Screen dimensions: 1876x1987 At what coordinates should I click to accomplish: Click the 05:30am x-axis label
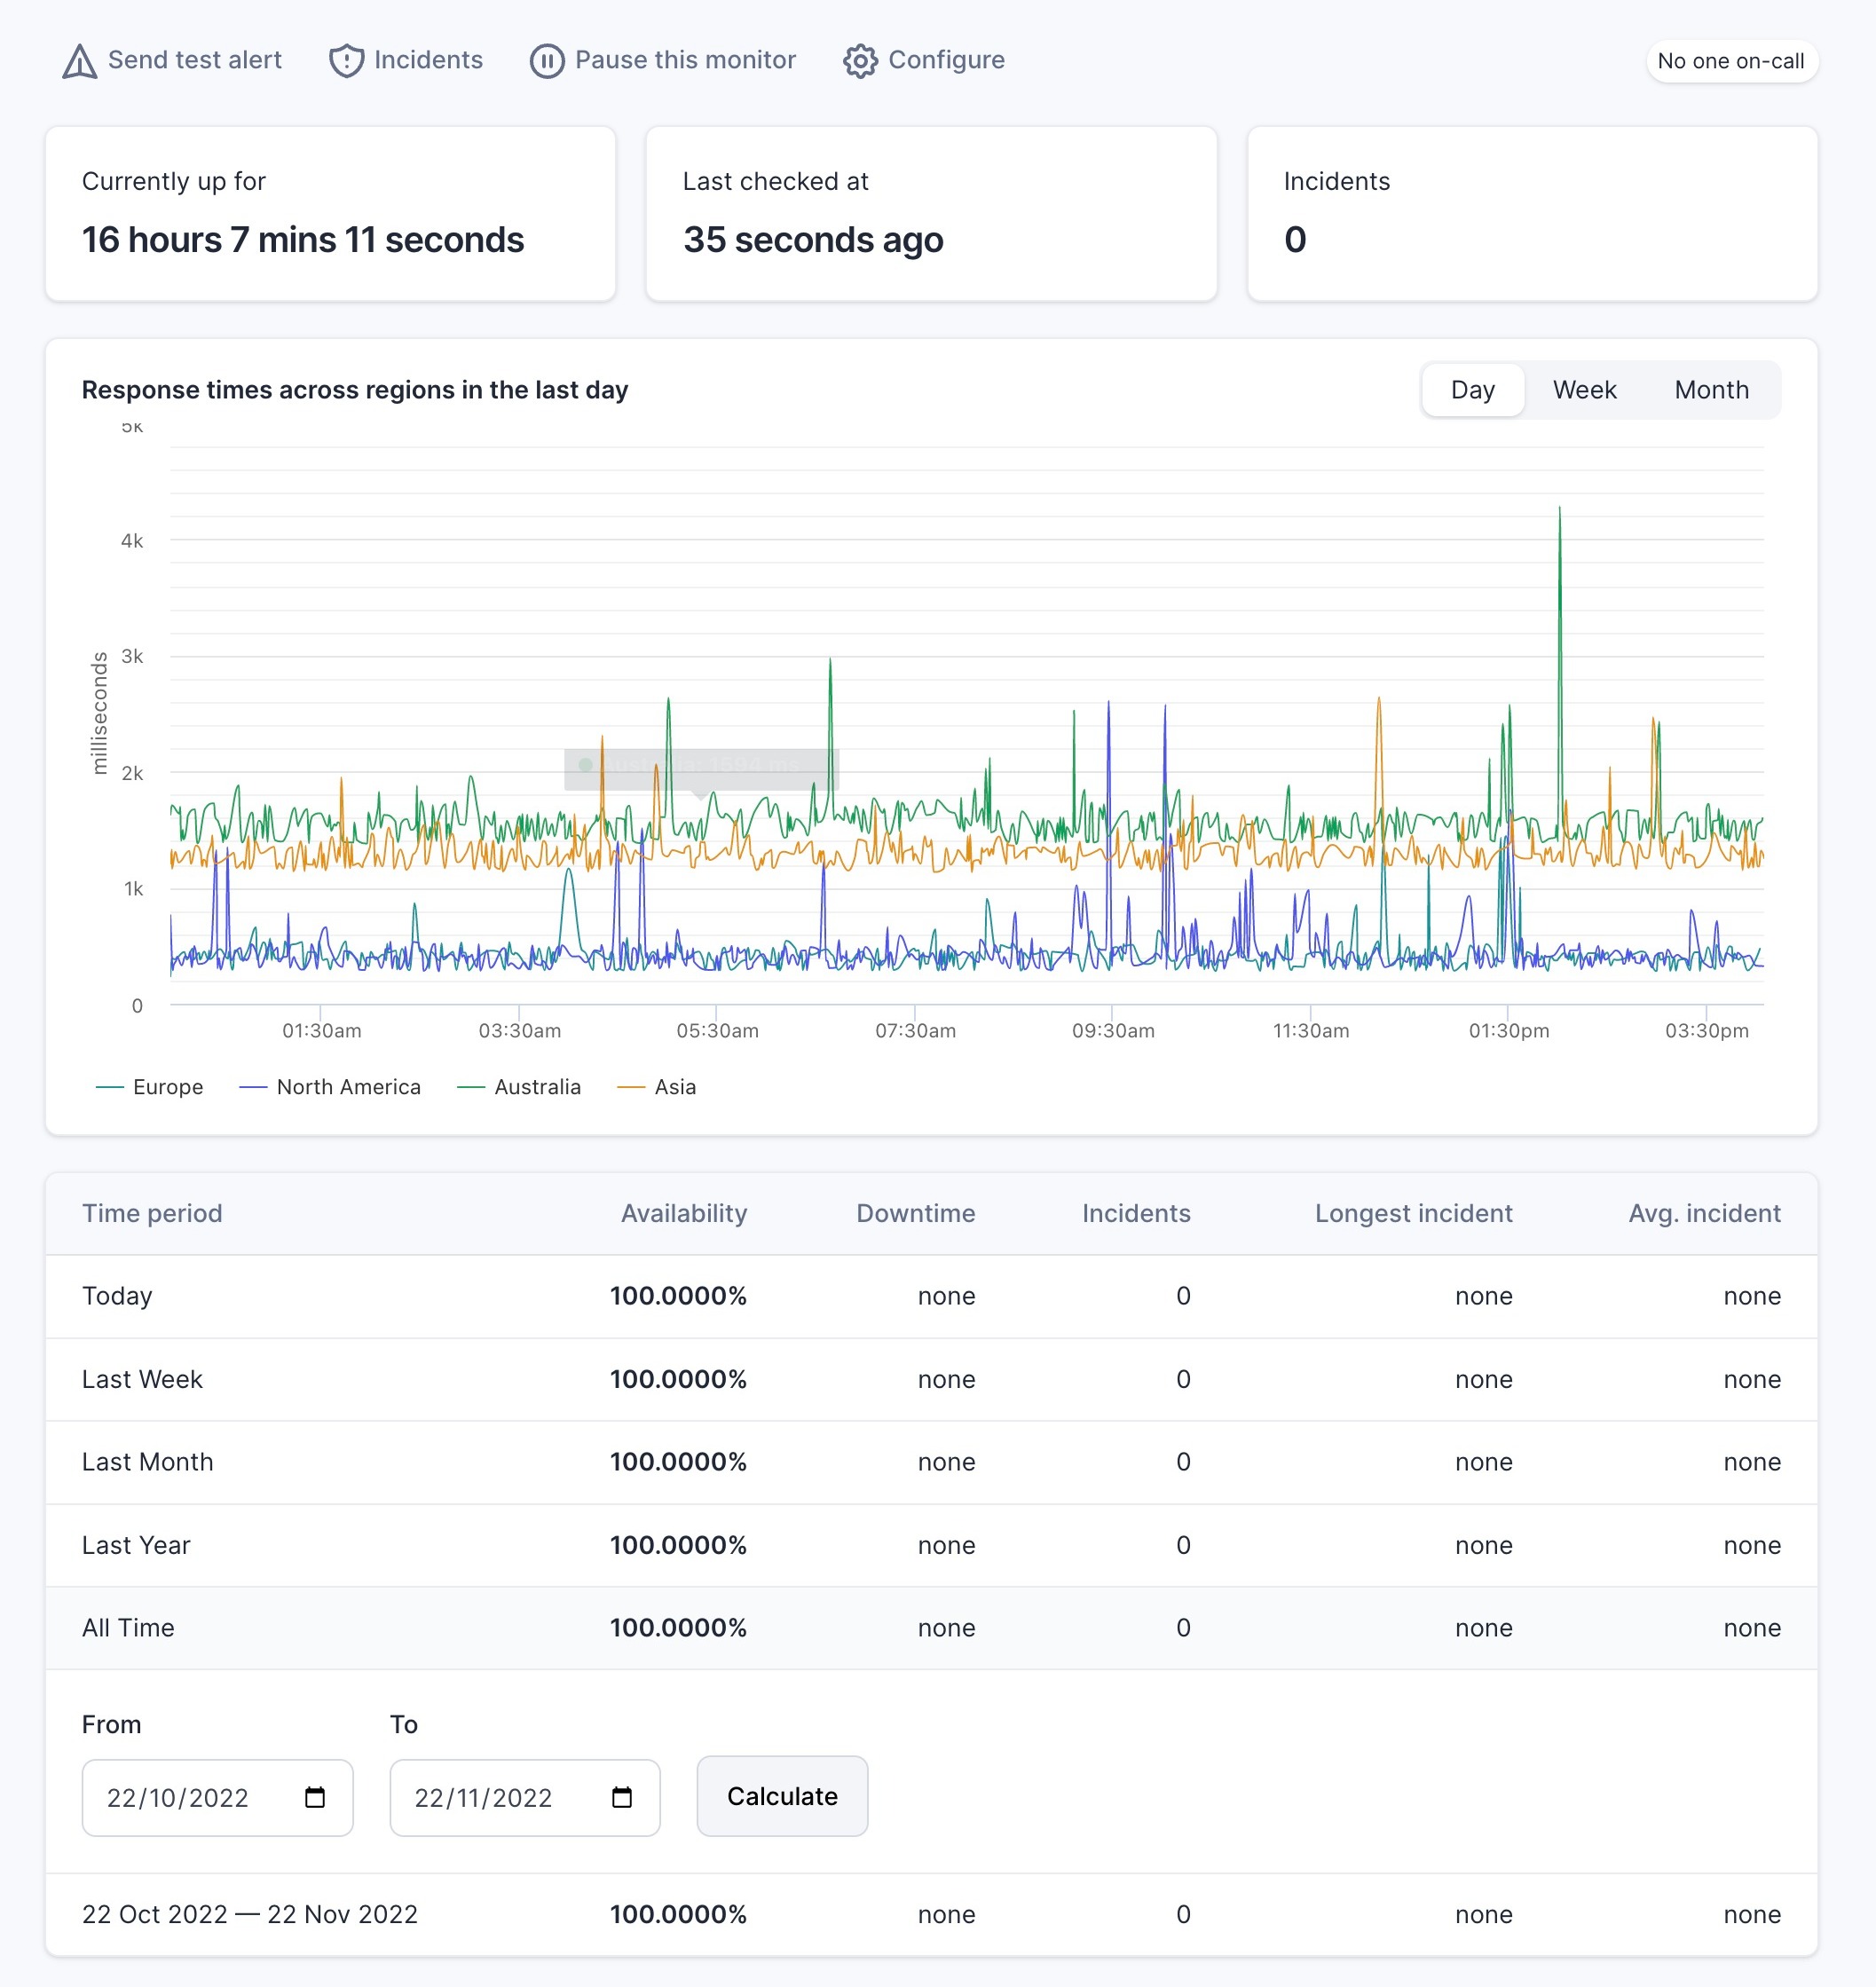click(717, 1031)
